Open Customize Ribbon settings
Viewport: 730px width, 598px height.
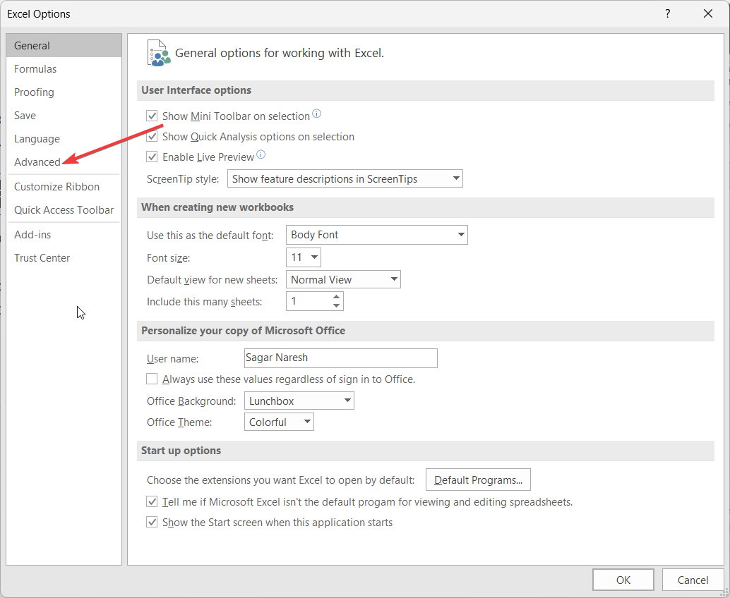click(x=64, y=186)
